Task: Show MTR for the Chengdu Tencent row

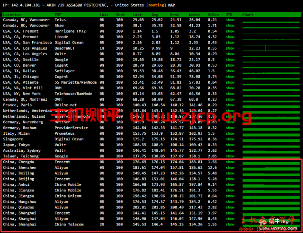Action: tap(230, 162)
